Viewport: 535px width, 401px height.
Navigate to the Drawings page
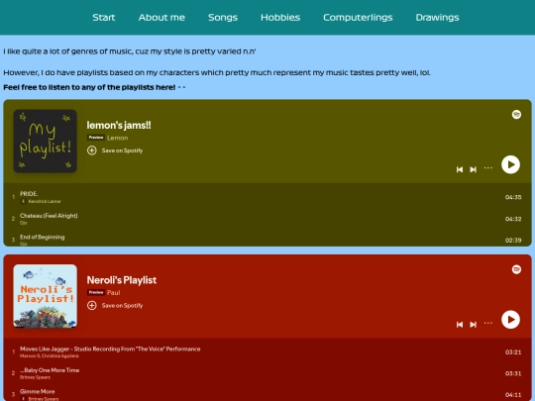coord(437,18)
